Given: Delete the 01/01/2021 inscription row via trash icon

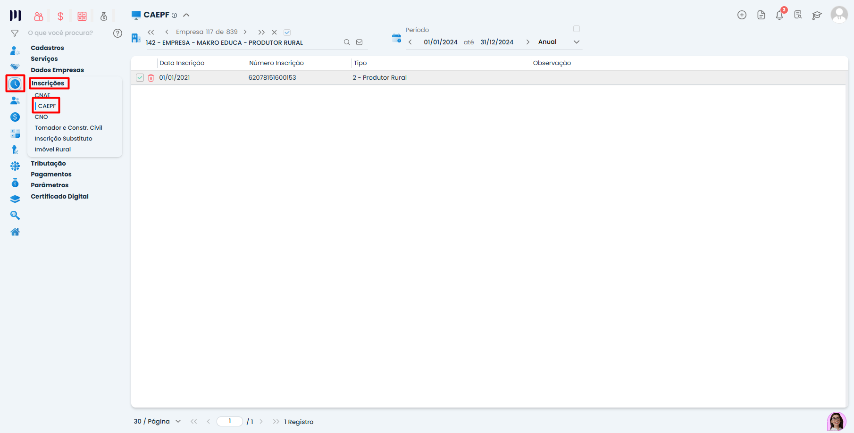Looking at the screenshot, I should [151, 78].
